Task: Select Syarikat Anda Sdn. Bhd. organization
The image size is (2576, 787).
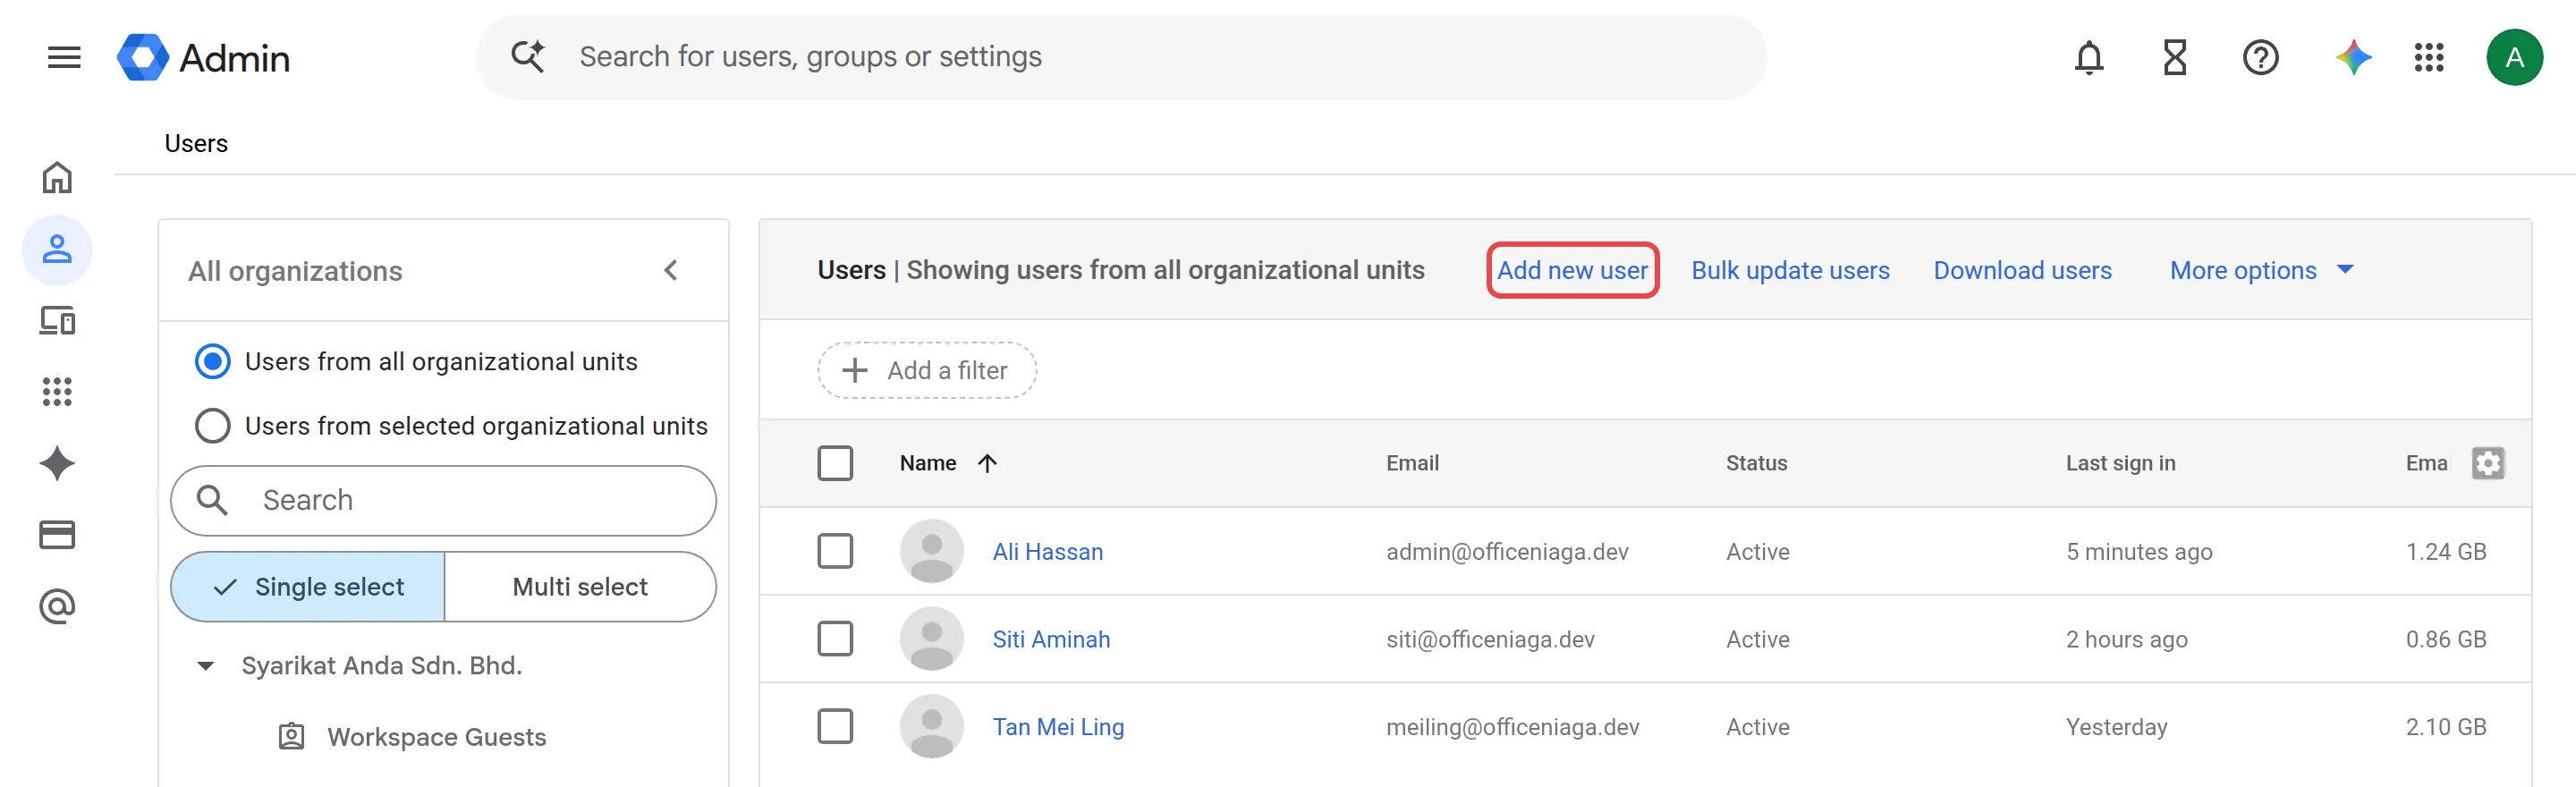Action: pyautogui.click(x=381, y=666)
